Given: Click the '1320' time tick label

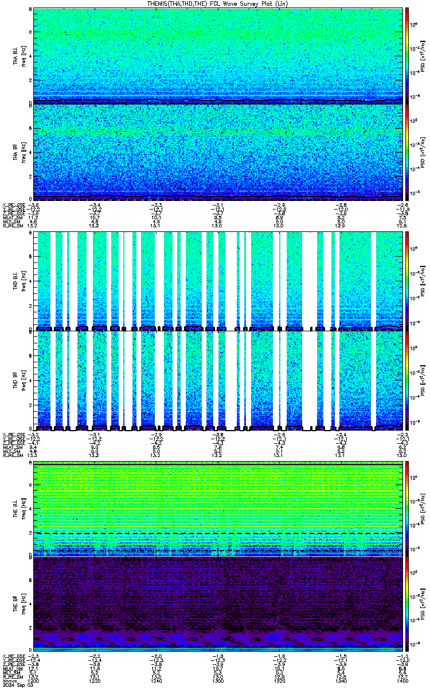Looking at the screenshot, I should (x=279, y=682).
